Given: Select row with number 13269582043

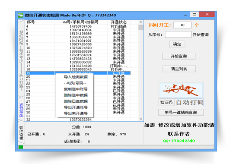Looking at the screenshot, I should 78,69.
